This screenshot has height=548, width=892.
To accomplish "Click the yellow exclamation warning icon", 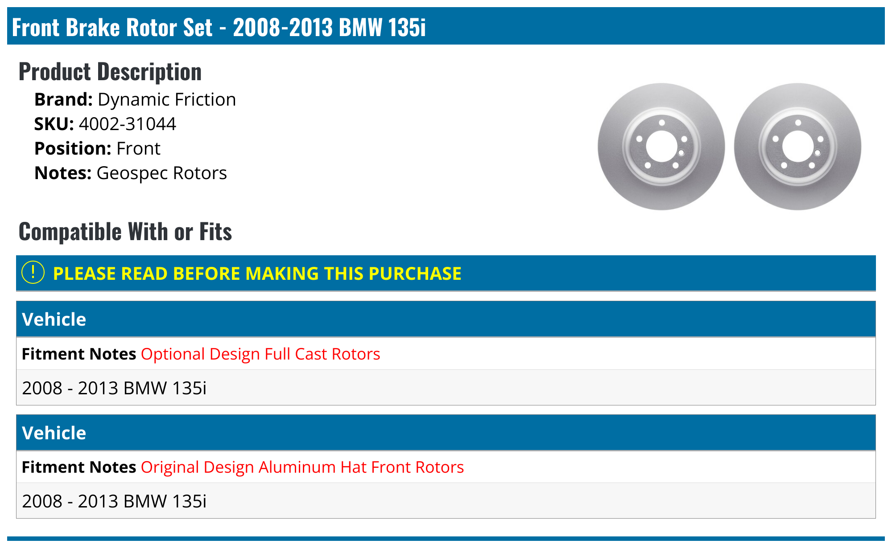I will click(x=33, y=273).
